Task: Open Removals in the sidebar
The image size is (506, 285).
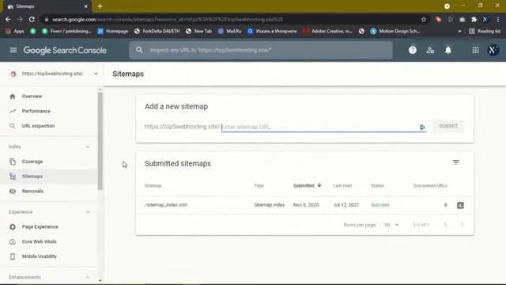Action: [48, 192]
